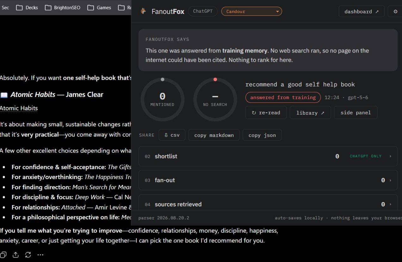Open the Sec bookmark item

[5, 8]
